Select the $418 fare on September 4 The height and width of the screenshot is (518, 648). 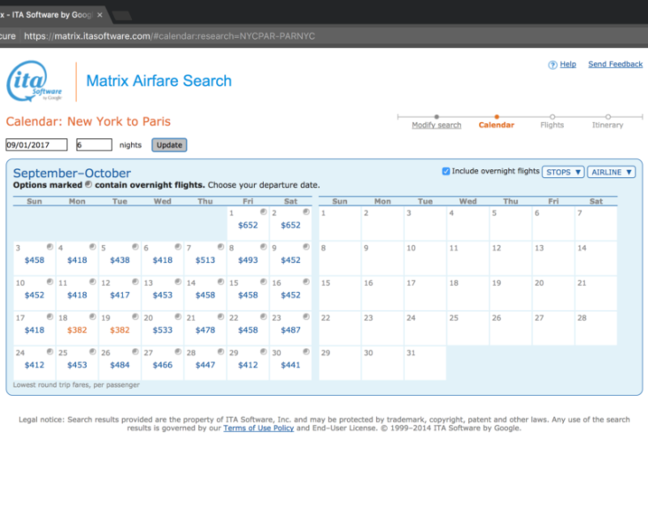77,260
